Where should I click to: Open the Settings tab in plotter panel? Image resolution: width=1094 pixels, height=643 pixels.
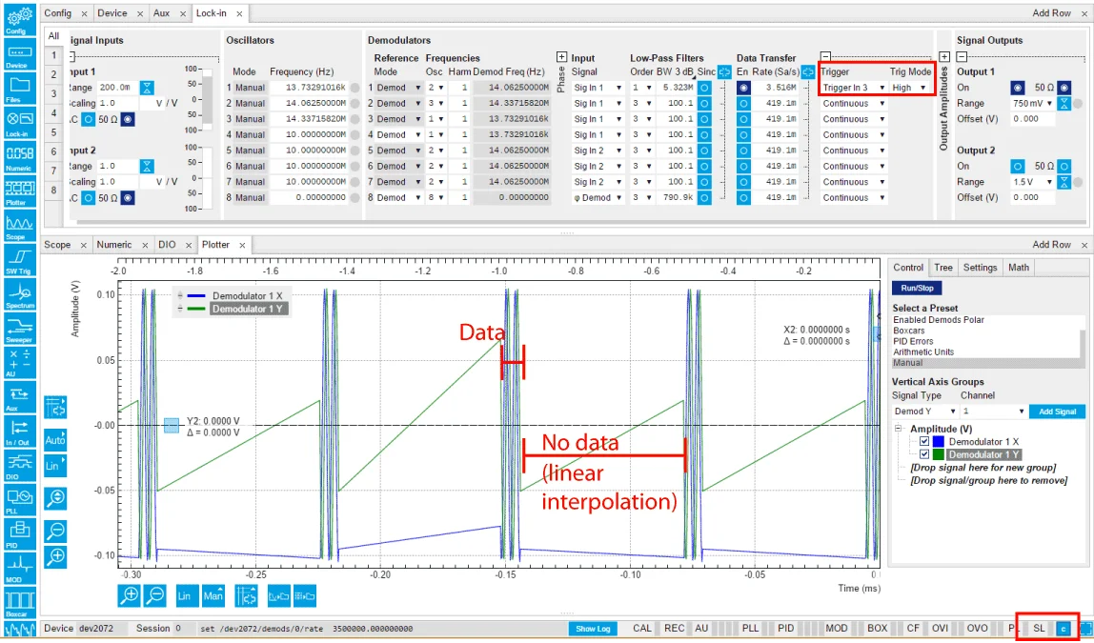pyautogui.click(x=980, y=267)
